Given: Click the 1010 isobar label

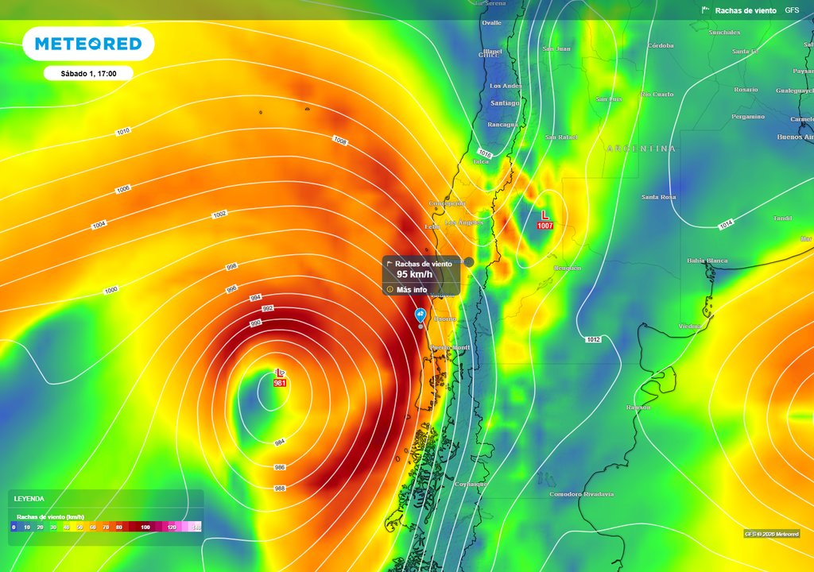Looking at the screenshot, I should (x=123, y=132).
